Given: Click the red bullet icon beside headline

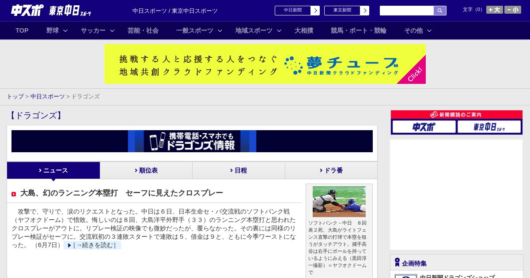Looking at the screenshot, I should pos(14,194).
